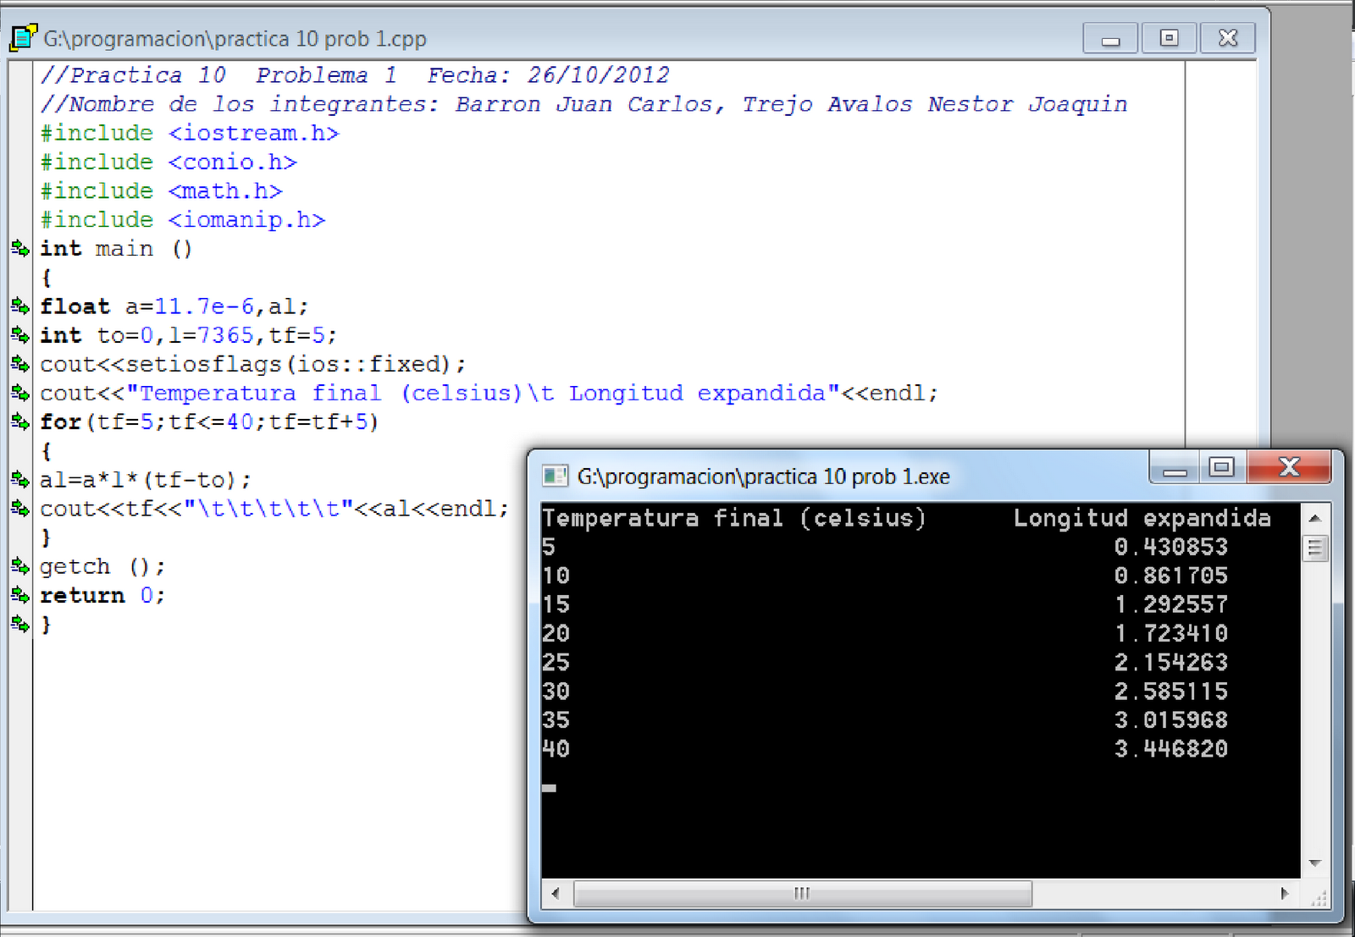Click the left arrow on console horizontal scrollbar

[556, 893]
